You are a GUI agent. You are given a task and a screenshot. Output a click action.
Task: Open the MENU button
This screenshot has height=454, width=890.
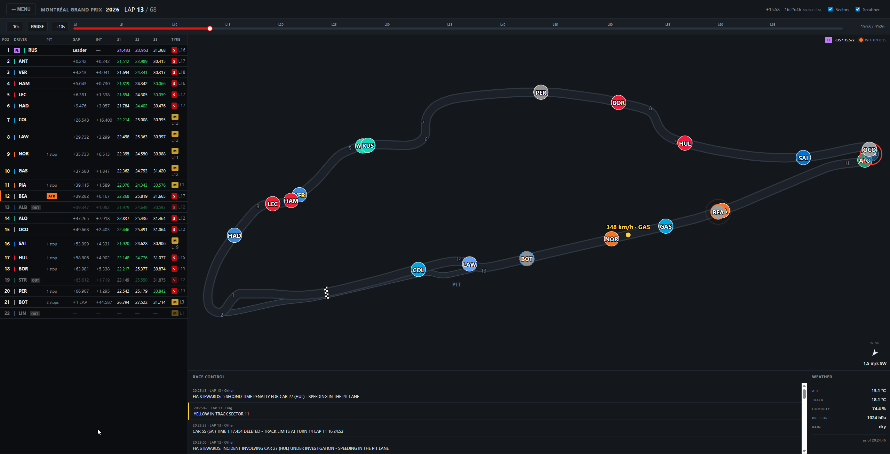(21, 9)
